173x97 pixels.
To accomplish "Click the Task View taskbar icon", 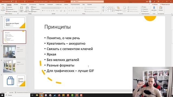I will (32, 95).
